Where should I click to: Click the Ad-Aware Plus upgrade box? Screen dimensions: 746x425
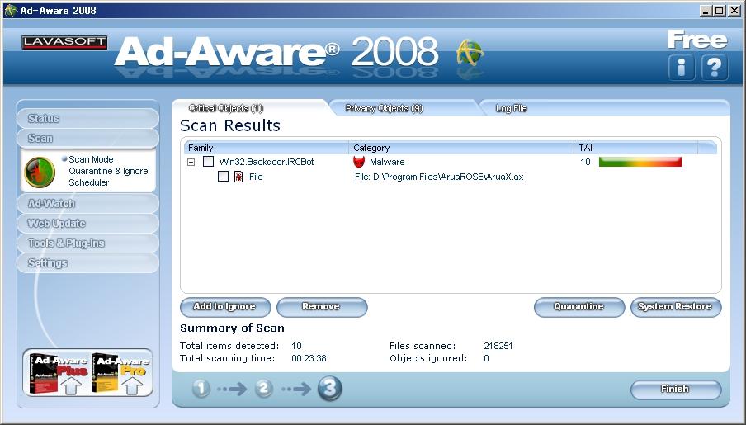click(x=59, y=374)
